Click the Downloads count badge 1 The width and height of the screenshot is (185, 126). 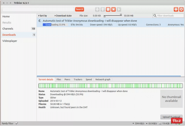[x=34, y=35]
